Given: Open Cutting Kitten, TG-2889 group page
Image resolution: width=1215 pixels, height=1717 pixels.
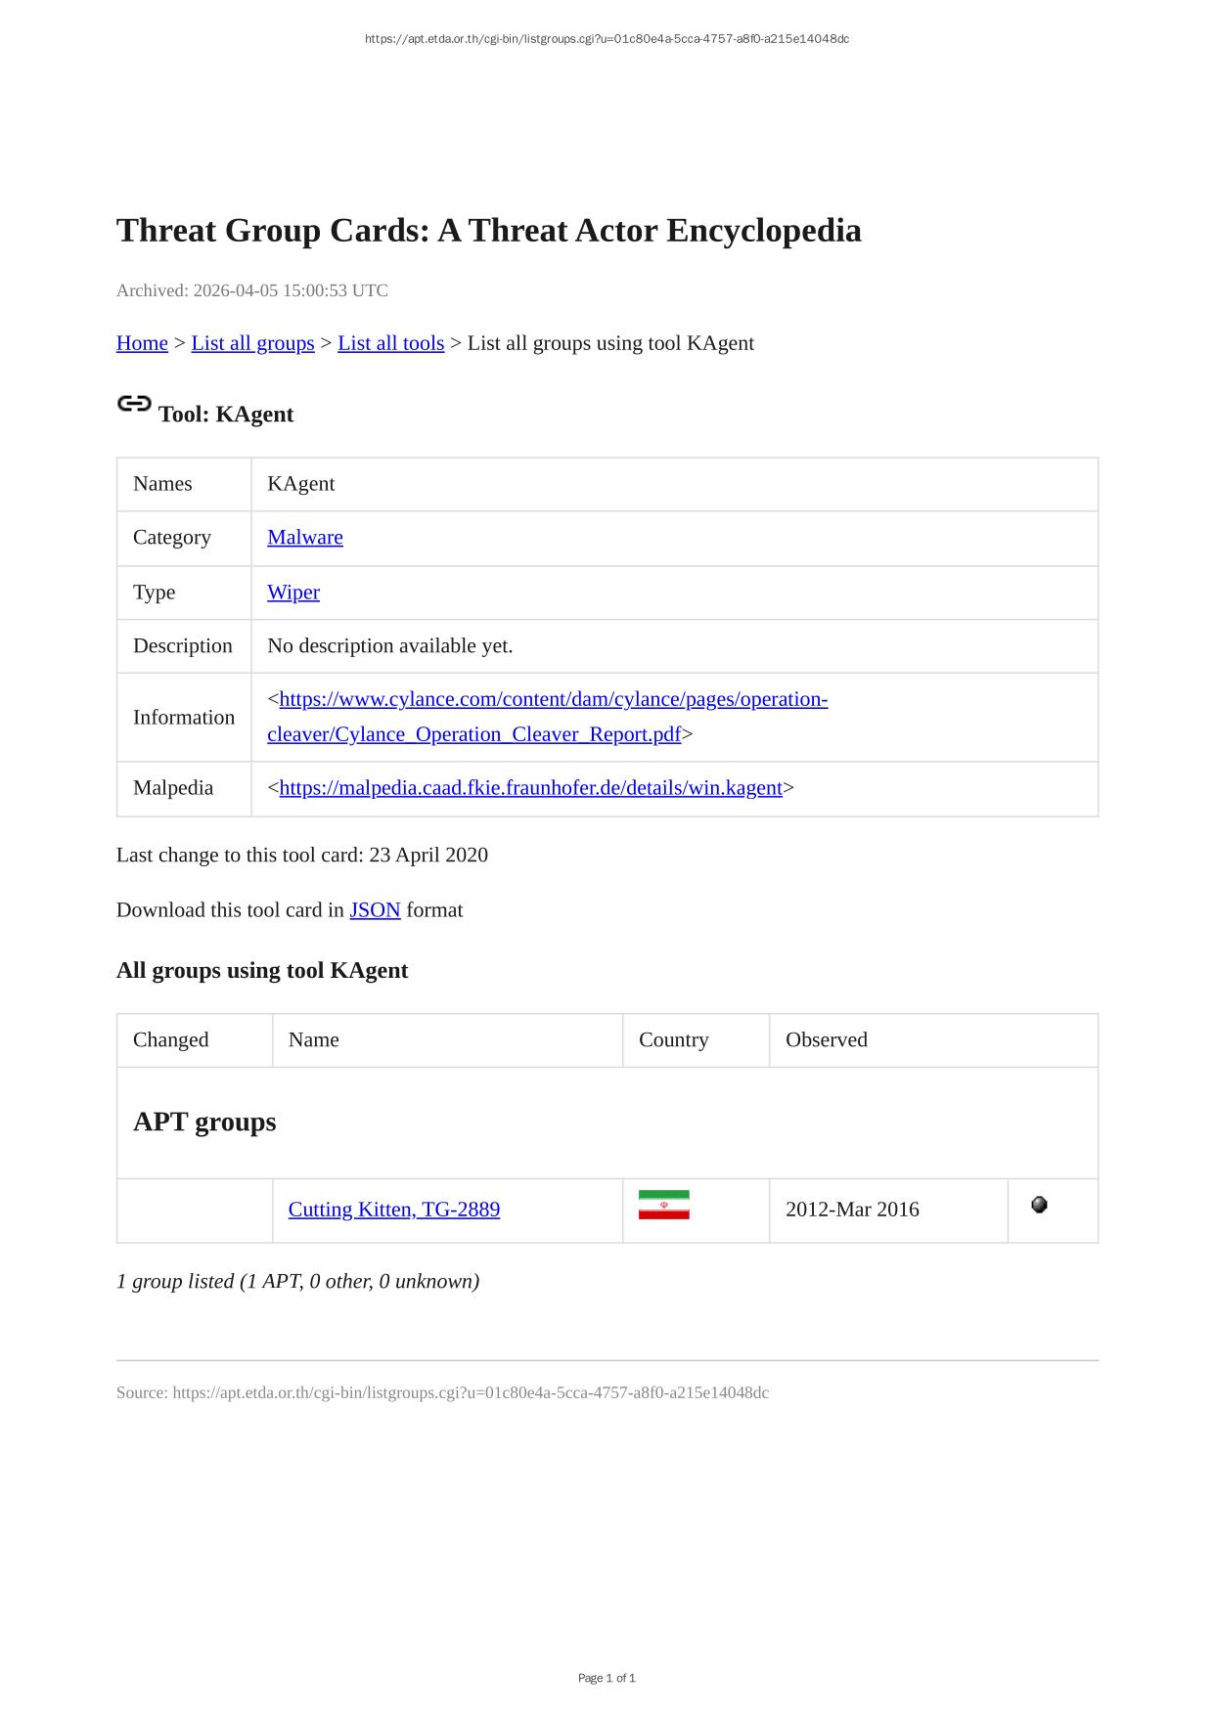Looking at the screenshot, I should [x=393, y=1210].
